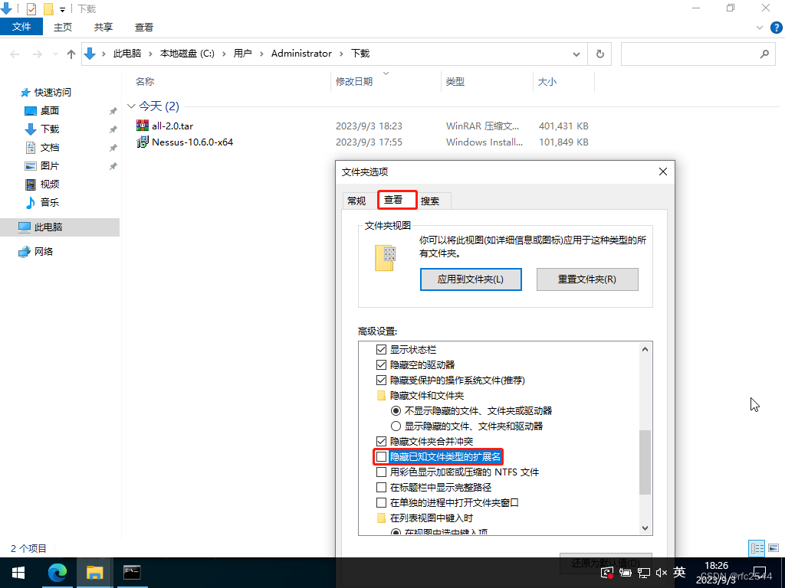The image size is (785, 588).
Task: Click 本地磁盘 (C:) in the address path
Action: [187, 54]
